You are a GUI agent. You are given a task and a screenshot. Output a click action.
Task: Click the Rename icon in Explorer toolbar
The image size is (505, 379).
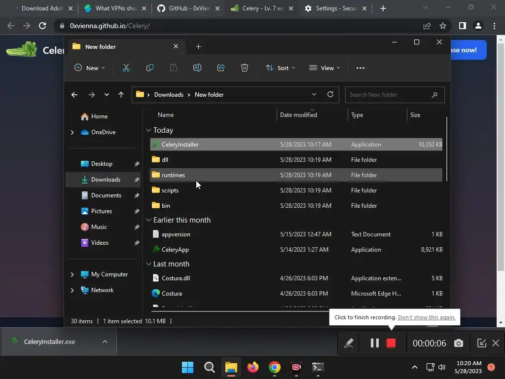[x=197, y=68]
